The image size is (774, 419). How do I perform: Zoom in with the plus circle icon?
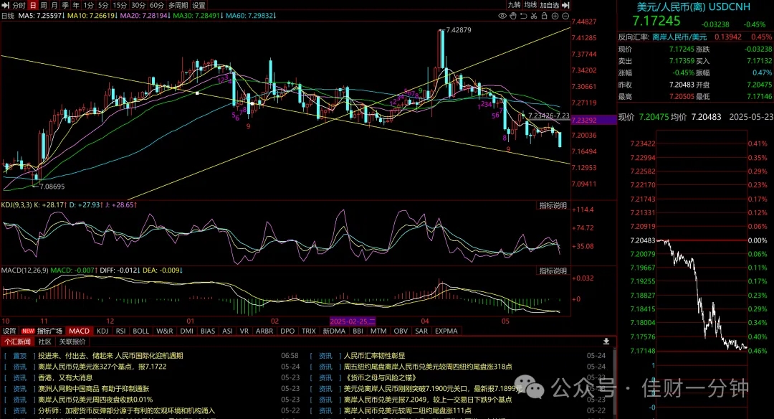[555, 16]
